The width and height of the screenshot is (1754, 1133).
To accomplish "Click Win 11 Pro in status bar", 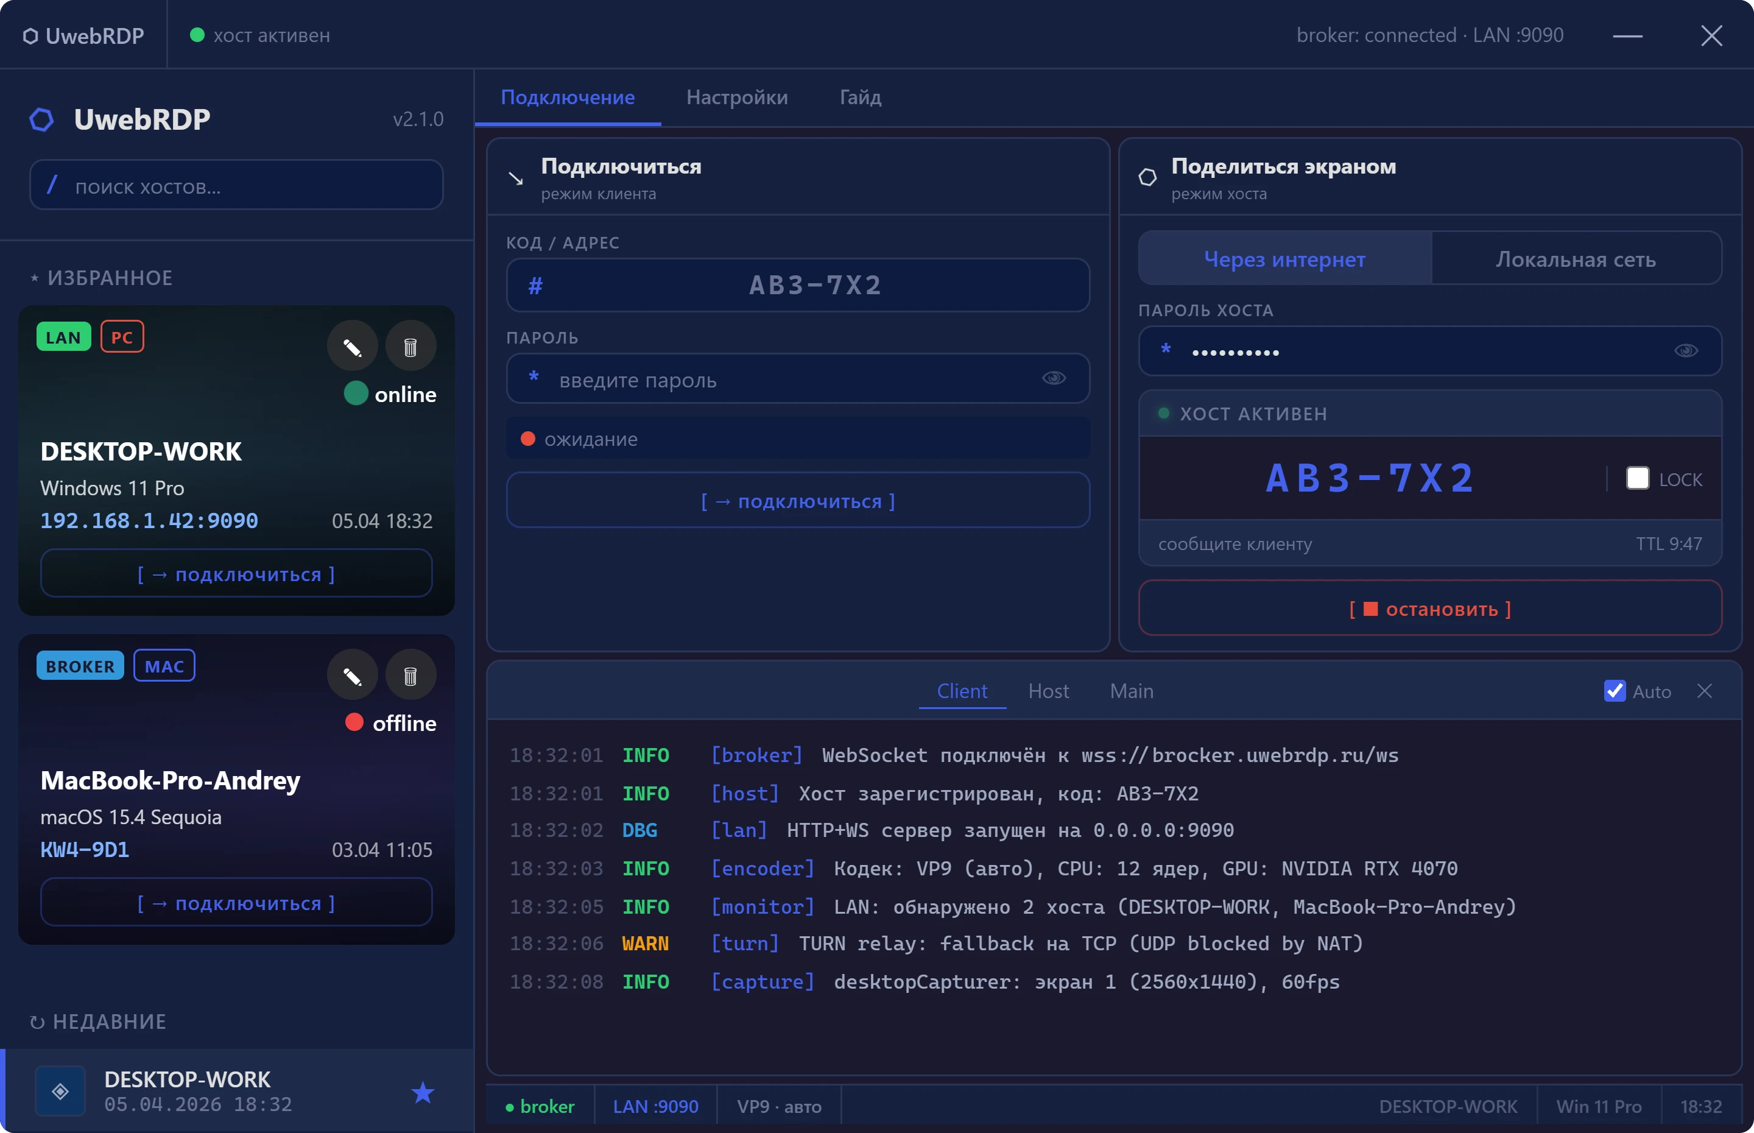I will pyautogui.click(x=1599, y=1107).
